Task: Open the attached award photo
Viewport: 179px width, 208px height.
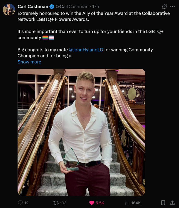Action: 81,132
